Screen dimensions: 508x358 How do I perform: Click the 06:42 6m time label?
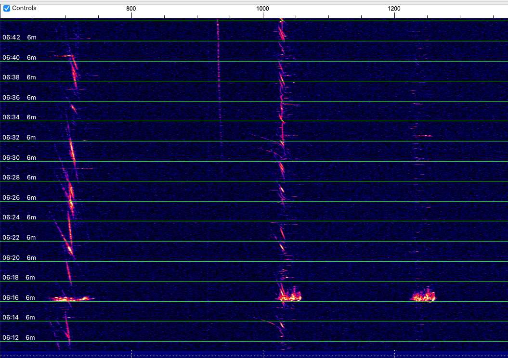19,37
